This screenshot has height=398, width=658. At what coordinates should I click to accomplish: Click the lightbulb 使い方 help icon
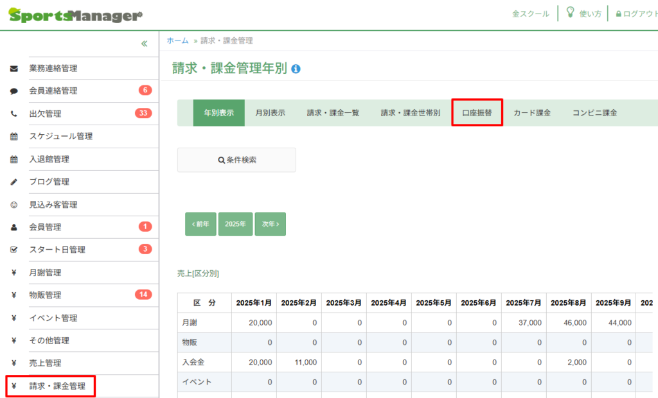click(x=570, y=13)
